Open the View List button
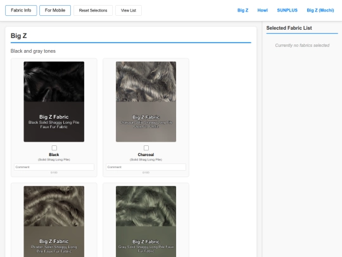Image resolution: width=342 pixels, height=257 pixels. pyautogui.click(x=129, y=11)
